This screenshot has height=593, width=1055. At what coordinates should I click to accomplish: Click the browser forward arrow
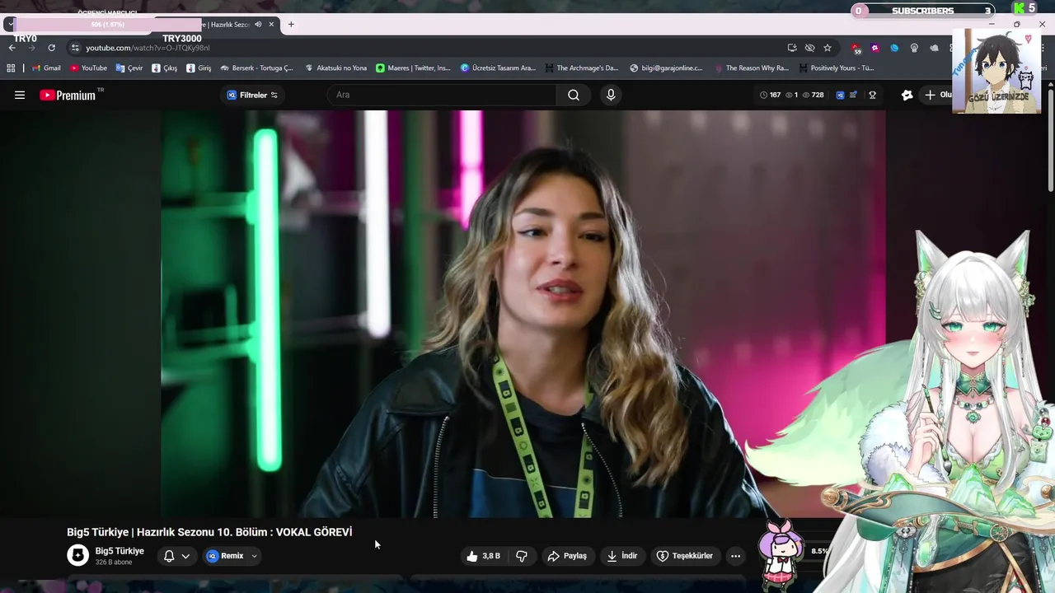click(31, 48)
